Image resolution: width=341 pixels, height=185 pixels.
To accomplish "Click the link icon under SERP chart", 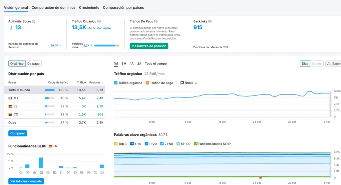I will (28, 172).
